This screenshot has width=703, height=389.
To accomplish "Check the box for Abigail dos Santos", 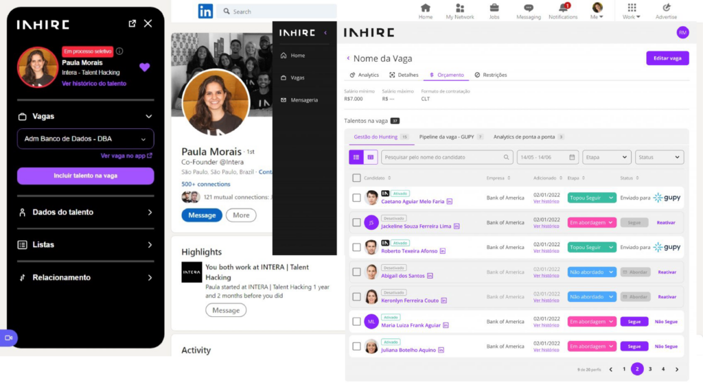I will (x=356, y=272).
